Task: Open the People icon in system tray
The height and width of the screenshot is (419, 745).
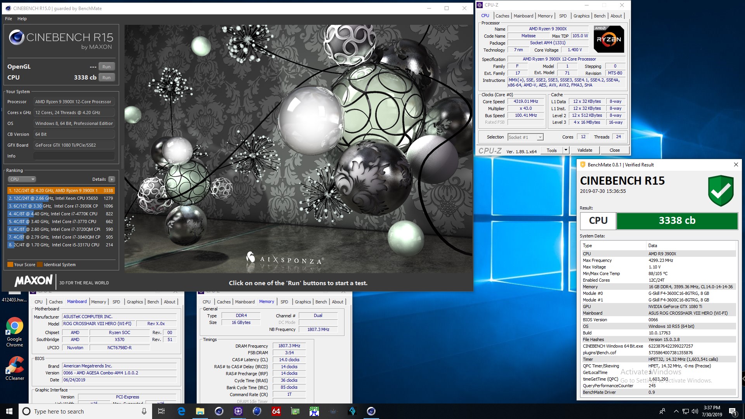Action: point(662,411)
